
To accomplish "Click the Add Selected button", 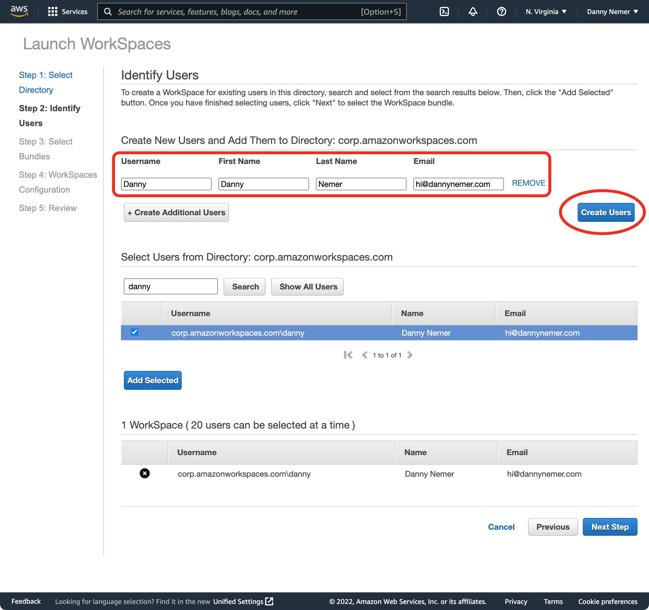I will [153, 380].
